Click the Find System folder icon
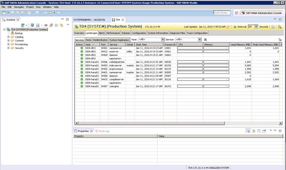The width and height of the screenshot is (286, 170). pos(51,25)
